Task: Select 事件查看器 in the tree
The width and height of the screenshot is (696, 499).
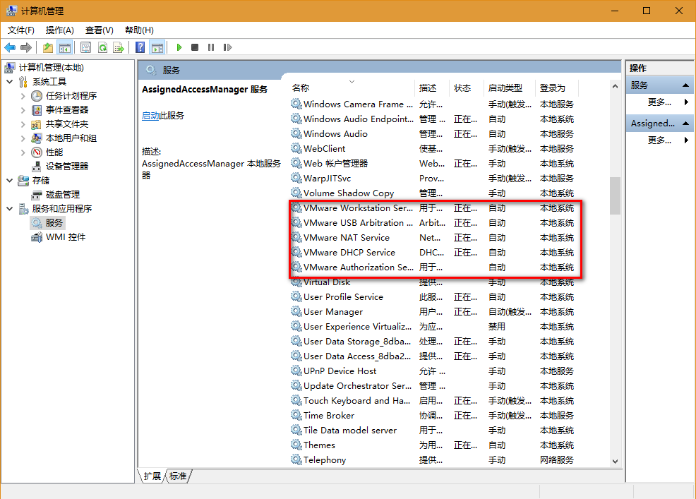Action: (x=66, y=110)
